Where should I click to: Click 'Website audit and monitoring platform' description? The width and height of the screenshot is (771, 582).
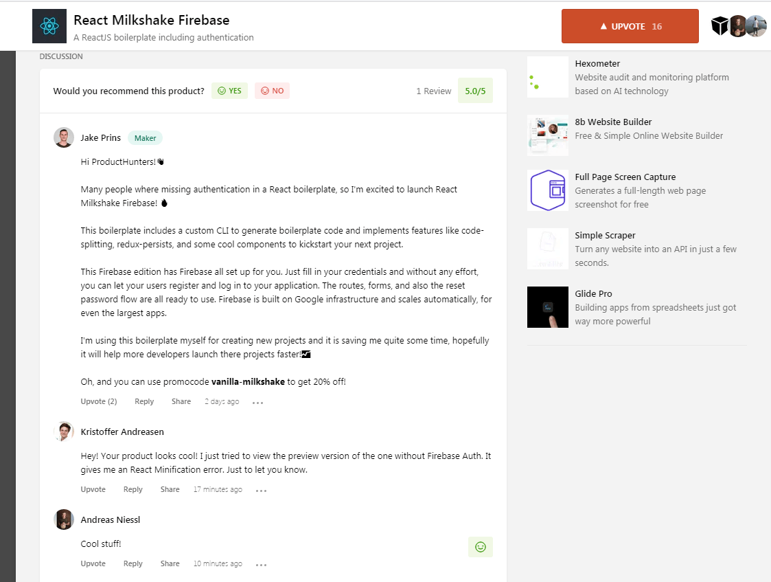pyautogui.click(x=652, y=84)
